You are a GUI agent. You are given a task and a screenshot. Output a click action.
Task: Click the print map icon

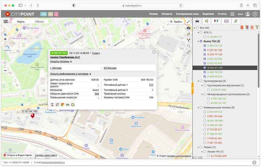click(189, 29)
